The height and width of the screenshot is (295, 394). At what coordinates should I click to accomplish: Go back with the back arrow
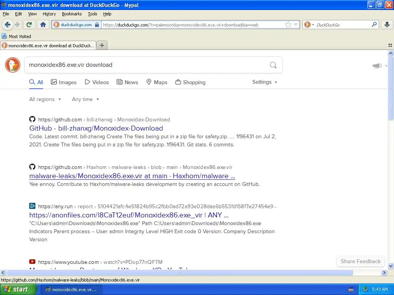(8, 25)
